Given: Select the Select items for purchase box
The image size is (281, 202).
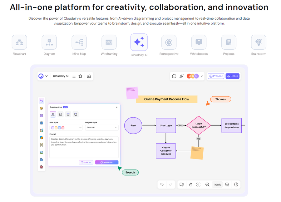Looking at the screenshot, I should tap(232, 125).
